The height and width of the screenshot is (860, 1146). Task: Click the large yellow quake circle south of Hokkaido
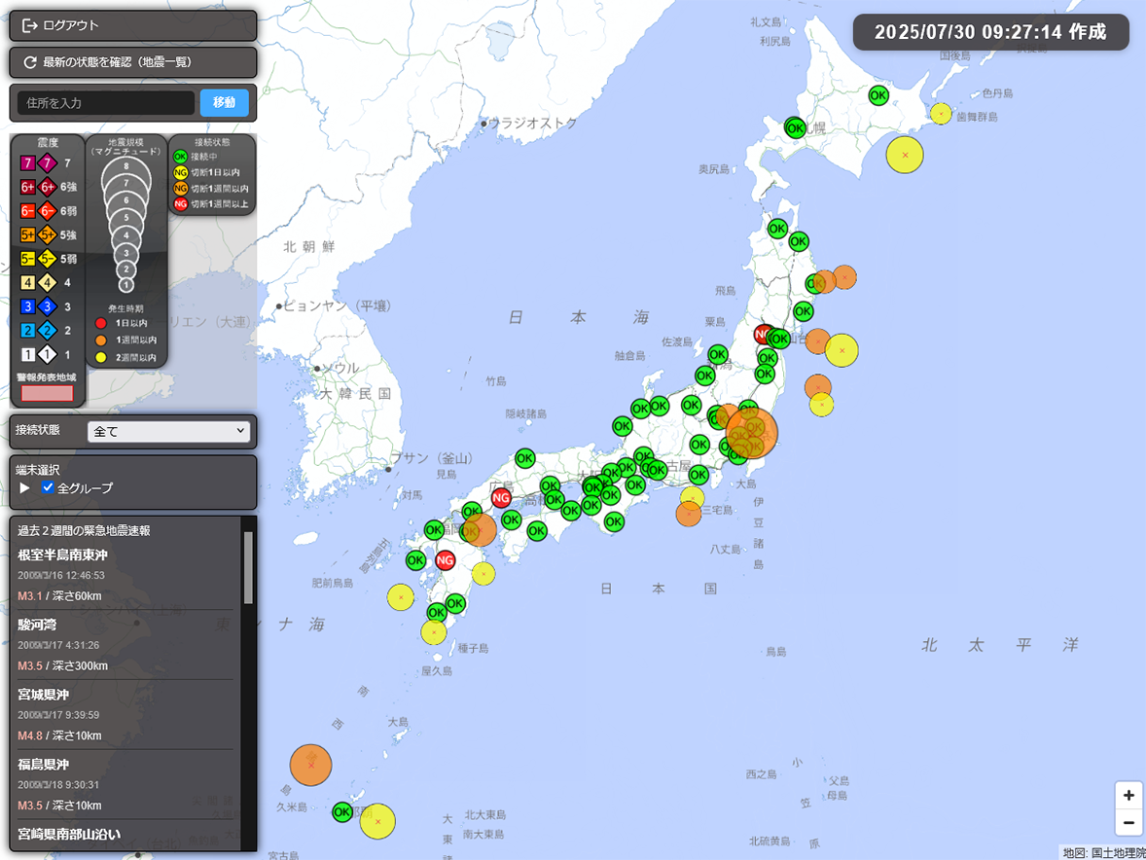905,155
